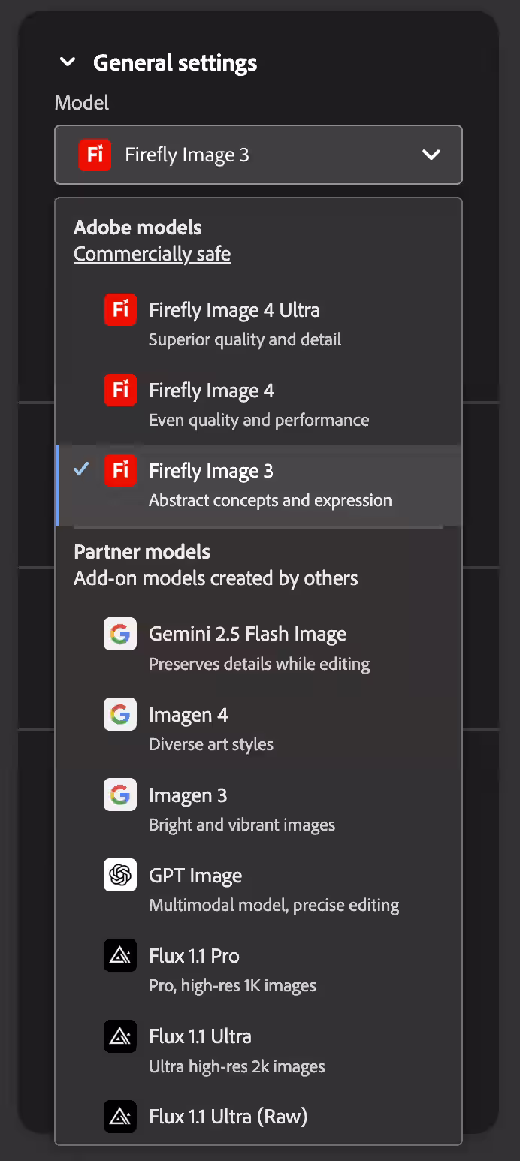Image resolution: width=520 pixels, height=1161 pixels.
Task: Click 'Pro, high-res 1K images' description
Action: click(x=232, y=985)
